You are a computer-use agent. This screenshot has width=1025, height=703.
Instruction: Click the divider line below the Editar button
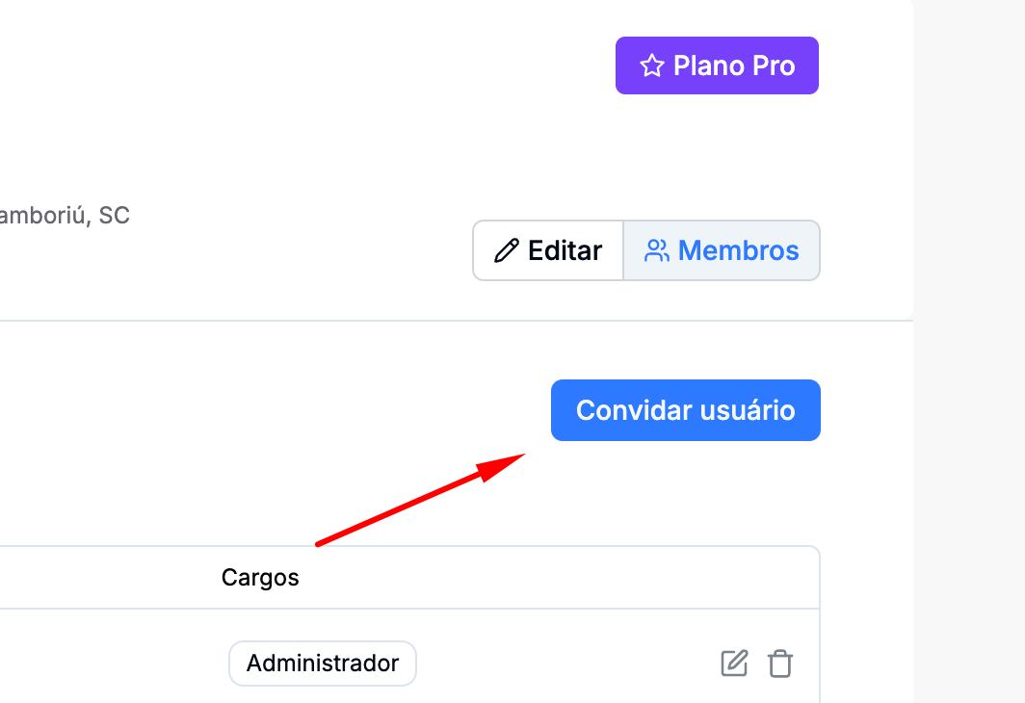point(457,321)
